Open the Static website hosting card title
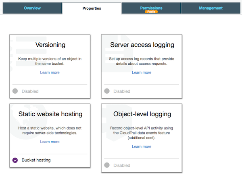The height and width of the screenshot is (175, 242). tap(50, 114)
